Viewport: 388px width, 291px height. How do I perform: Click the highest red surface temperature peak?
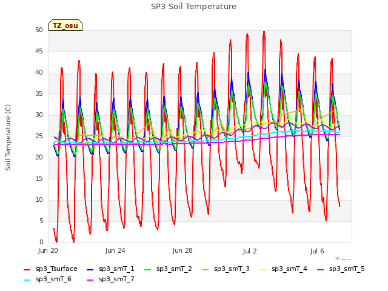click(x=264, y=32)
